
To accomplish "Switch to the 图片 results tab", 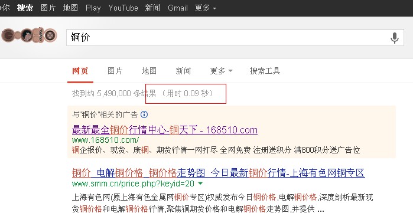I will [115, 71].
